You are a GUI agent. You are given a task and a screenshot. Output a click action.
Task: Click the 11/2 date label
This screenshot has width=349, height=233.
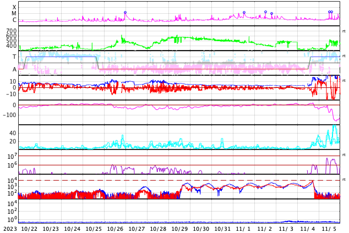pyautogui.click(x=265, y=229)
